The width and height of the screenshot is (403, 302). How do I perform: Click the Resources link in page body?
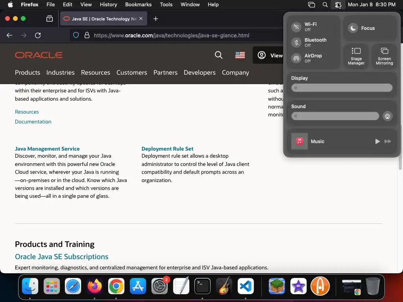27,112
